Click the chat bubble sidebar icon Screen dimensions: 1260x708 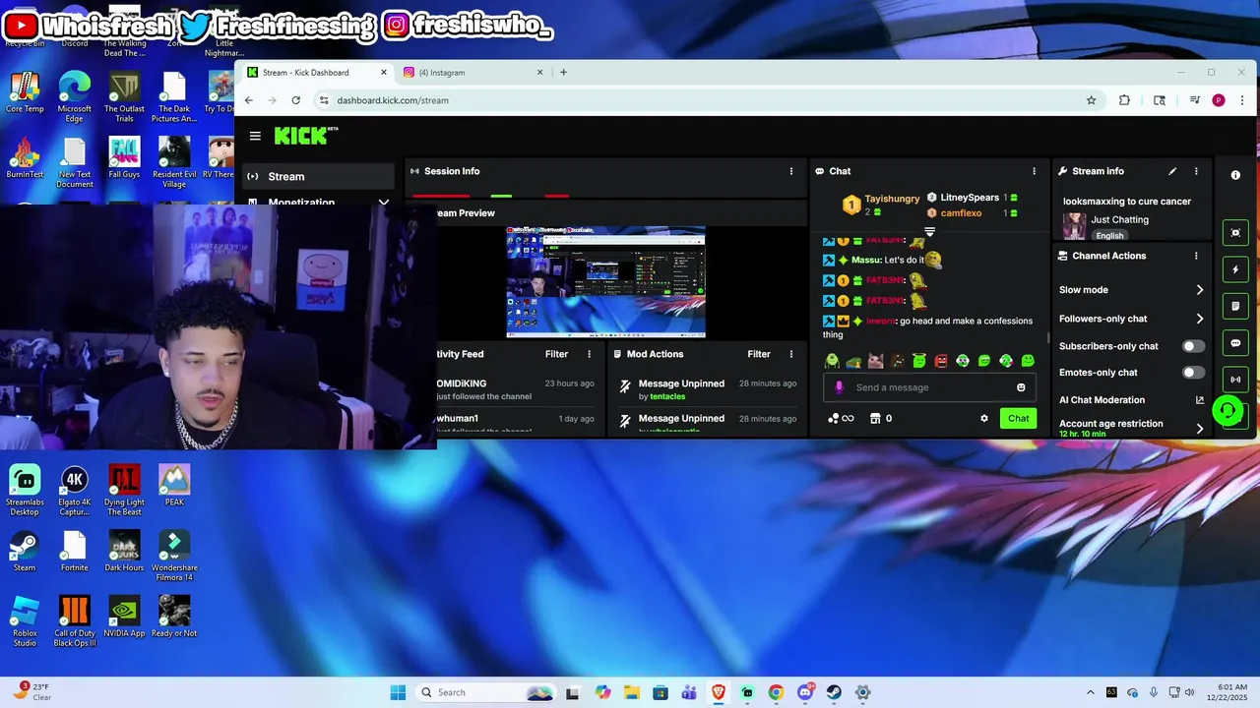(1235, 343)
